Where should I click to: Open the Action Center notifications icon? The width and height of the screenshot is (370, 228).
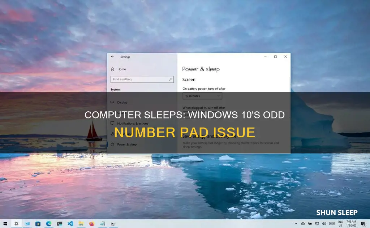click(363, 224)
